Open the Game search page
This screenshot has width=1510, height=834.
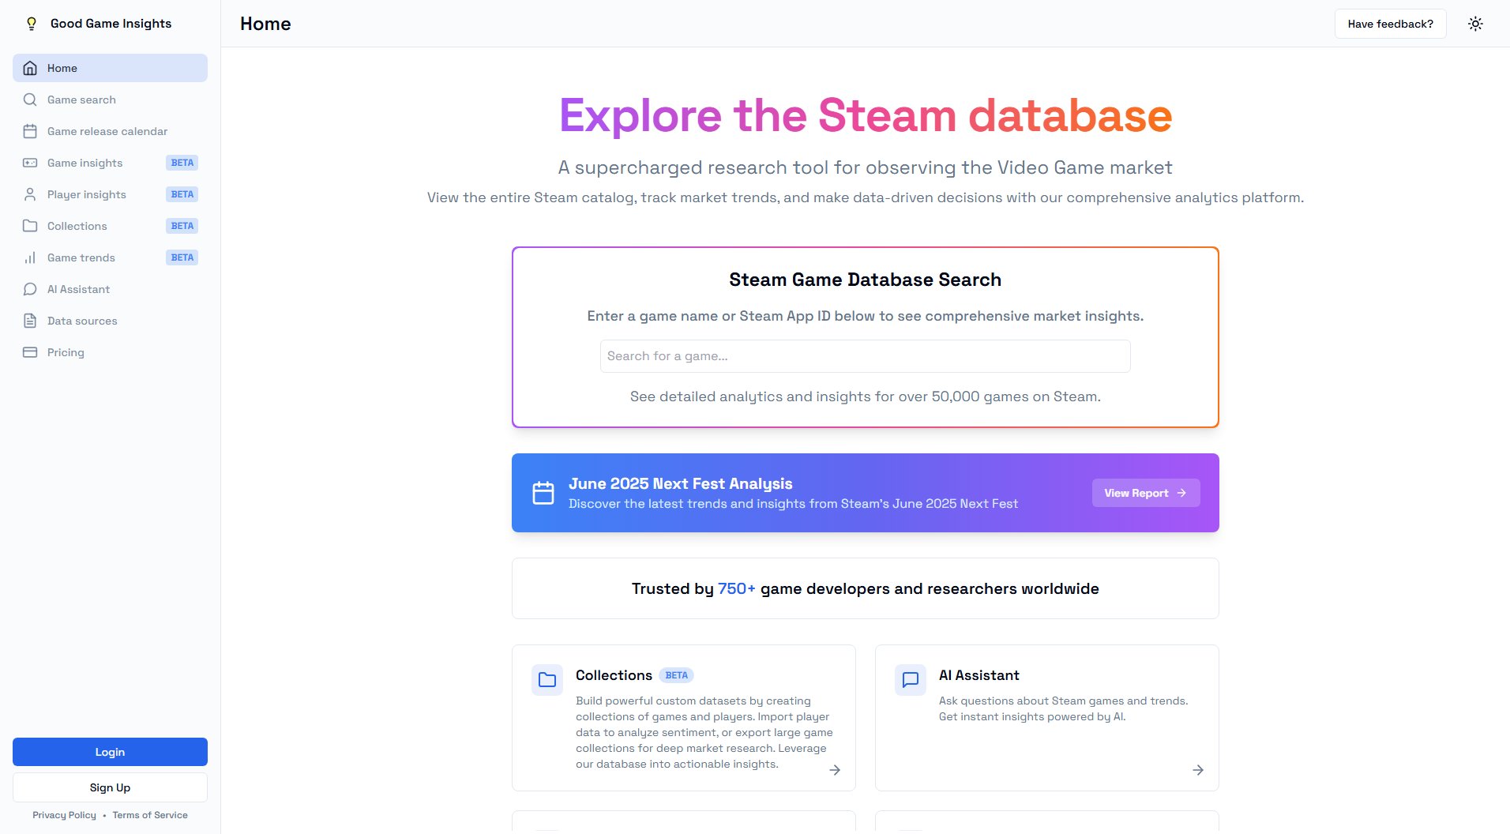[x=110, y=100]
